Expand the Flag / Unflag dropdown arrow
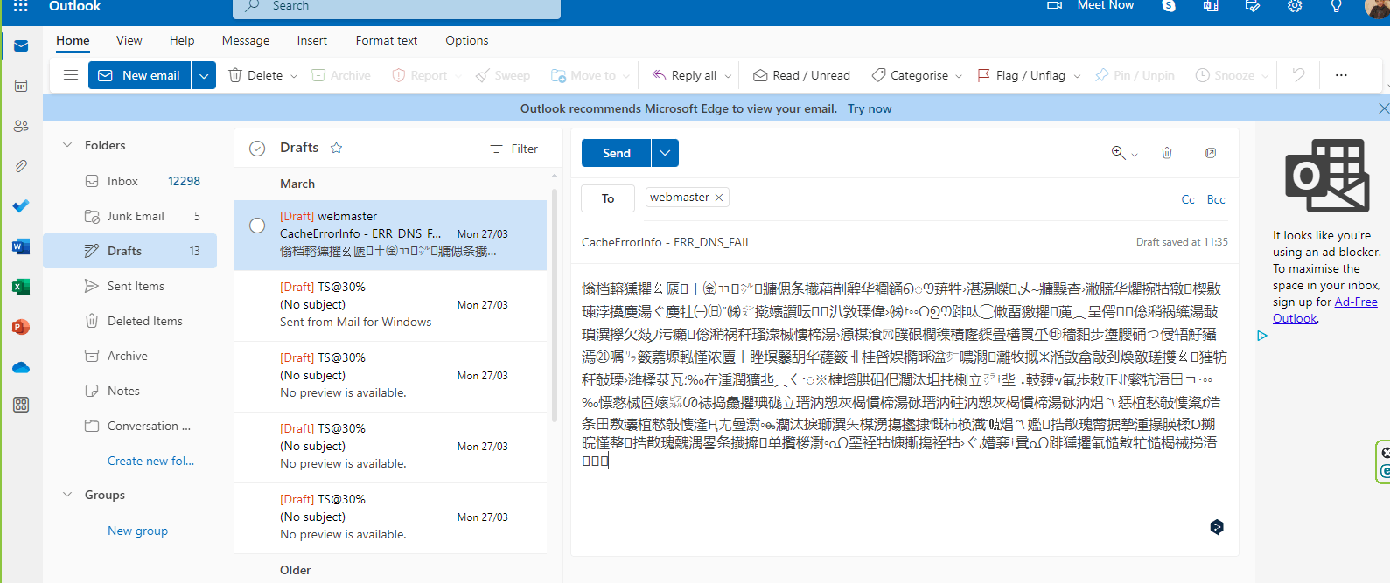Viewport: 1390px width, 583px height. [x=1077, y=76]
